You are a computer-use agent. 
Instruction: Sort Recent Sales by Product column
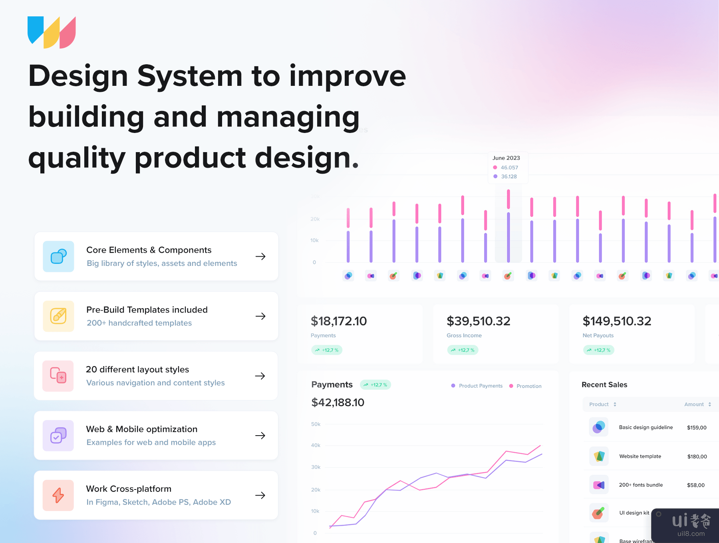pos(603,404)
